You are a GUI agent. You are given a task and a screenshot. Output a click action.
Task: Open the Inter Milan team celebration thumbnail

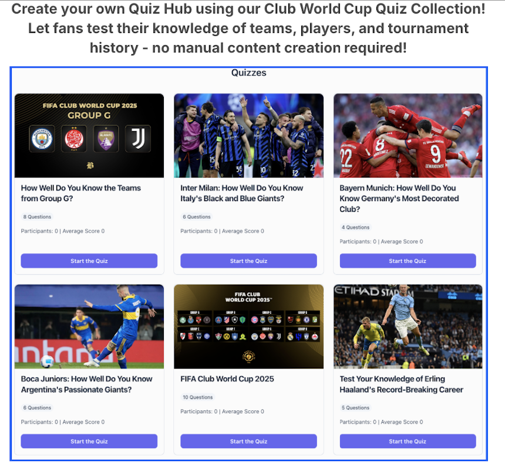tap(248, 135)
